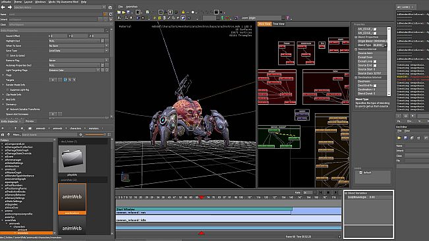Toggle Source End checkbox
Viewport: 429px width, 241px height.
[375, 66]
